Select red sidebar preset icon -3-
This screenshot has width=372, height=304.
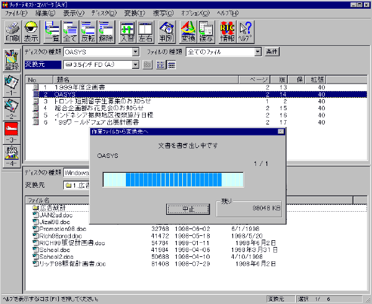(11, 132)
